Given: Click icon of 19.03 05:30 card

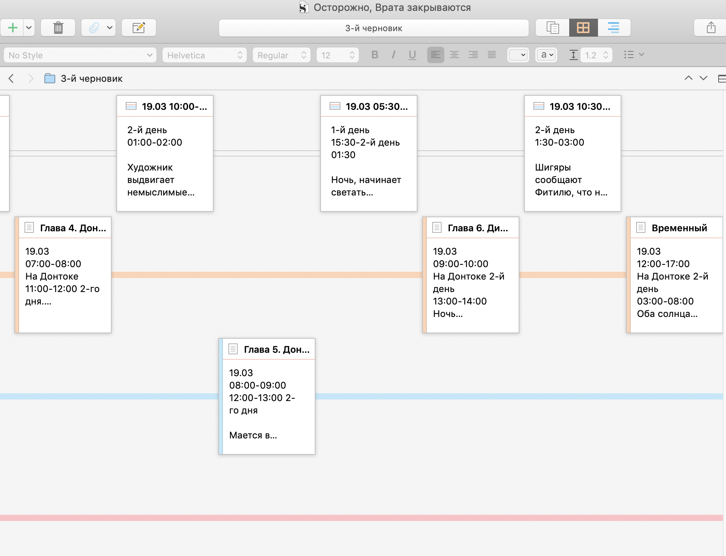Looking at the screenshot, I should 335,106.
